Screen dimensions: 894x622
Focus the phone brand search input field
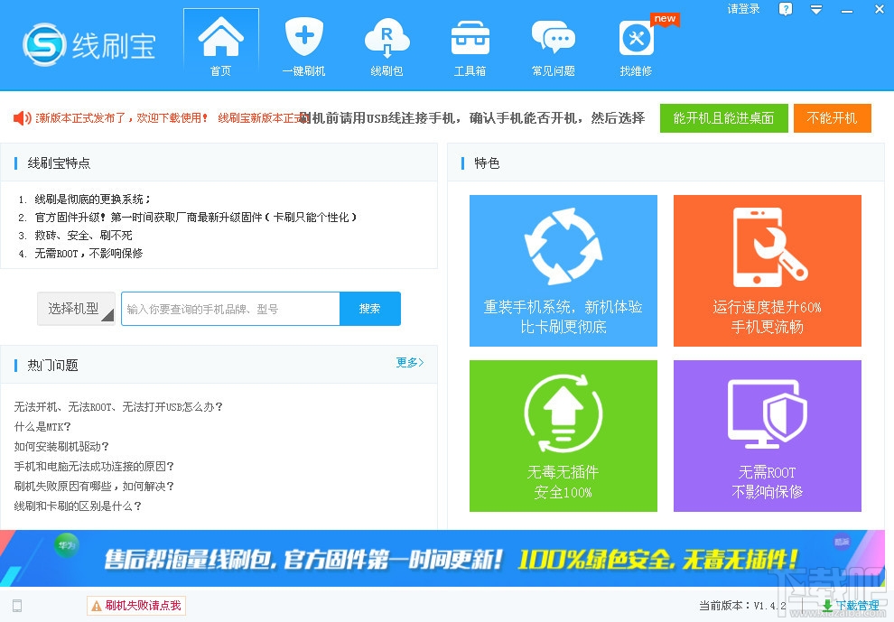pyautogui.click(x=230, y=309)
